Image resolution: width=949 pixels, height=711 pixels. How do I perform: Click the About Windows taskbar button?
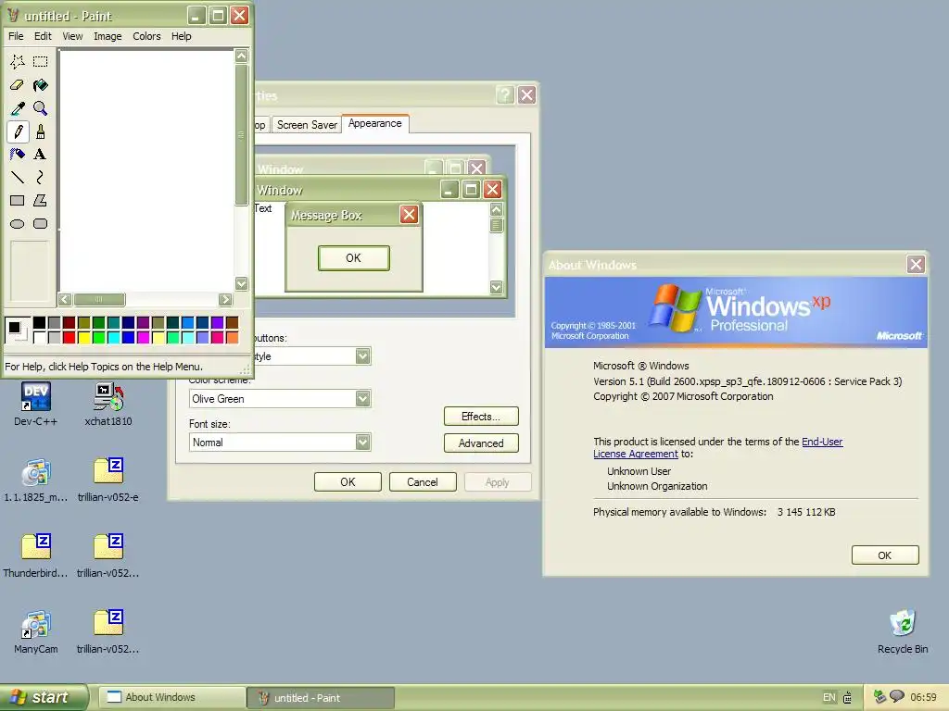tap(172, 697)
